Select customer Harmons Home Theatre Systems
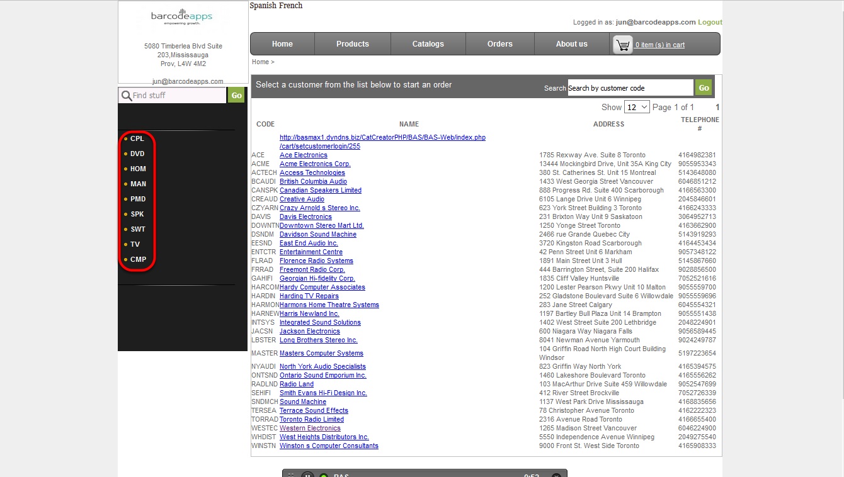 pos(329,305)
